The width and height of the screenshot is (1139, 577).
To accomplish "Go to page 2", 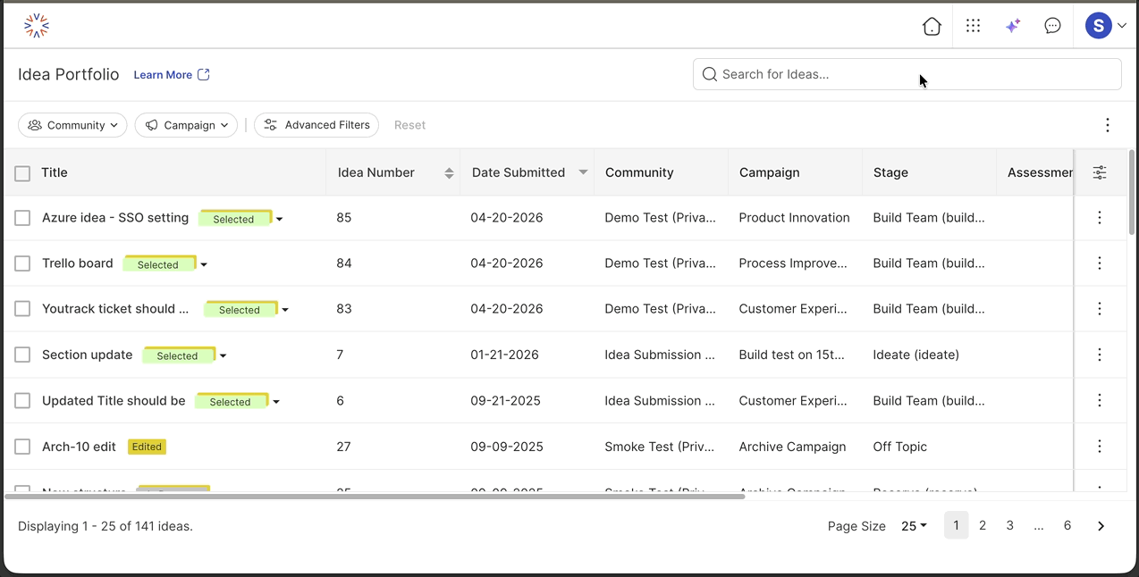I will point(983,525).
